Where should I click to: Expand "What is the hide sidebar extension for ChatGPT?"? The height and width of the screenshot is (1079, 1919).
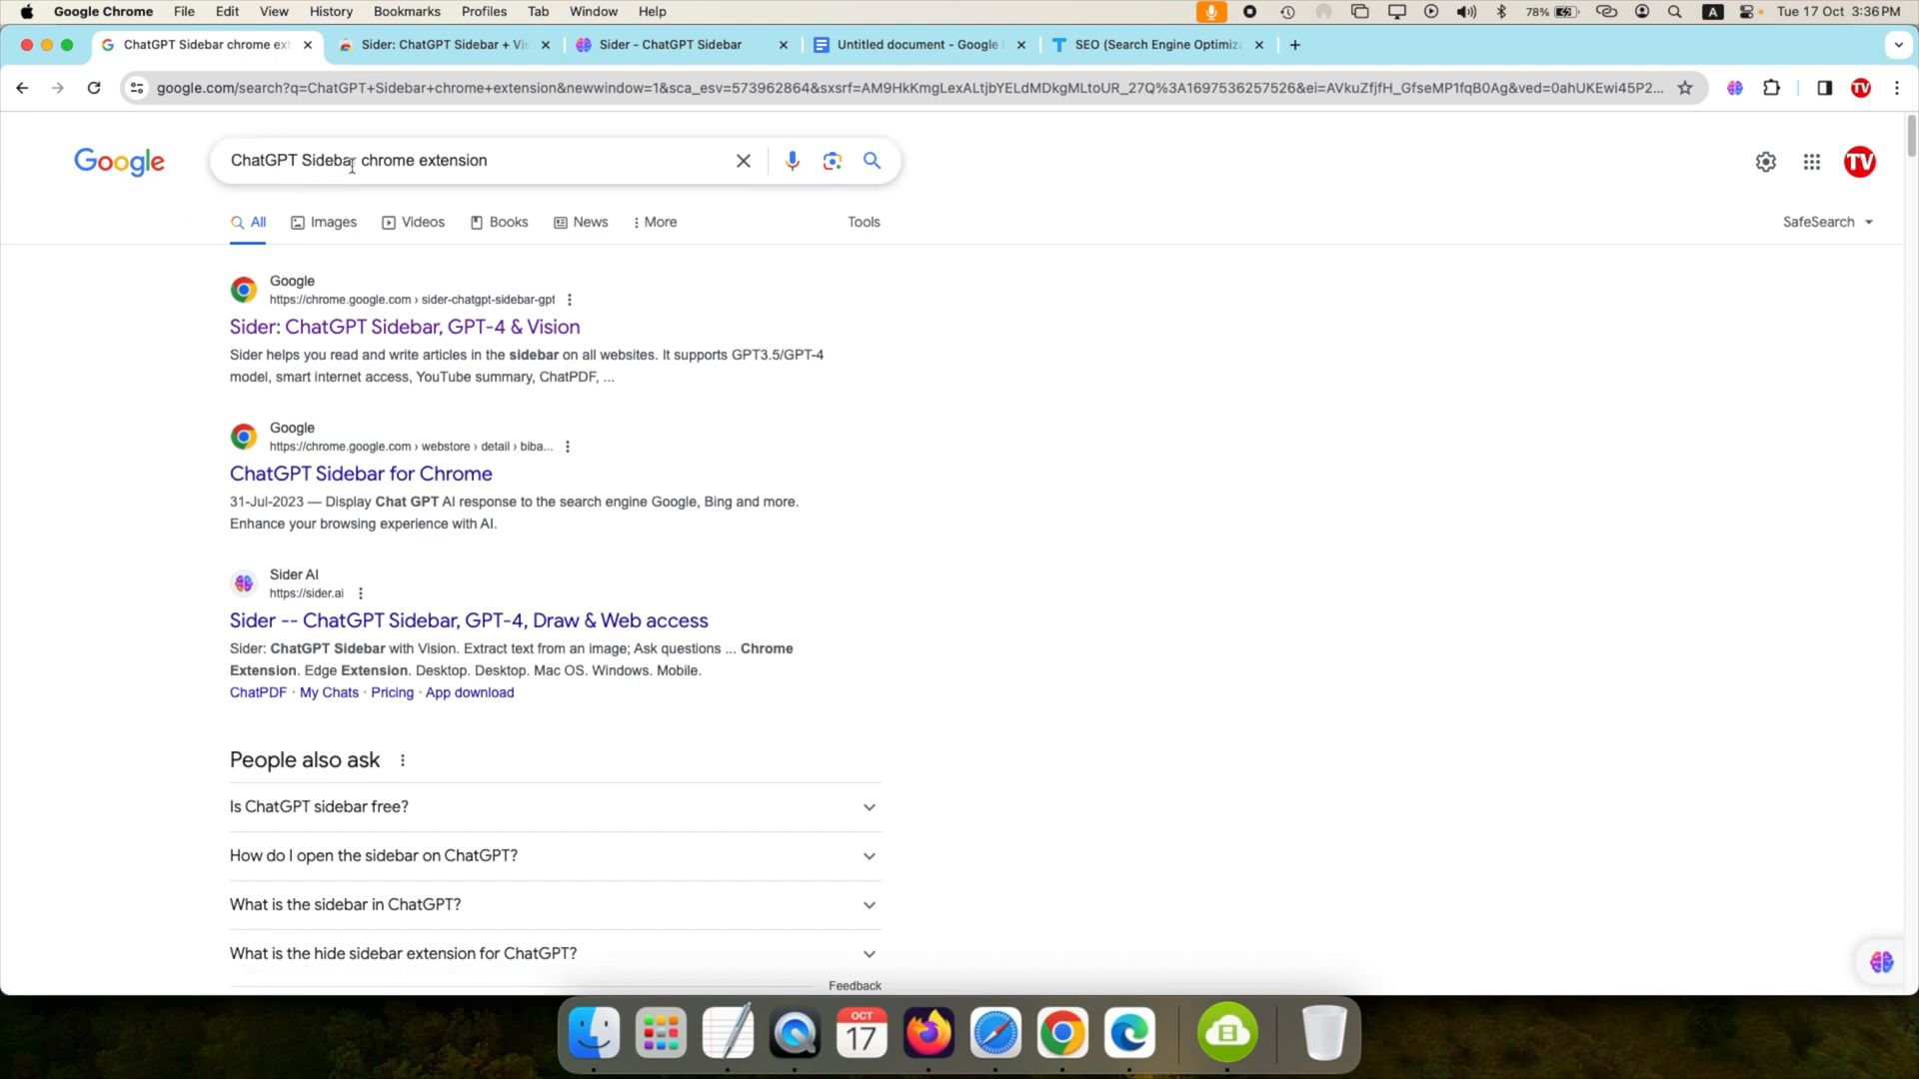(555, 954)
